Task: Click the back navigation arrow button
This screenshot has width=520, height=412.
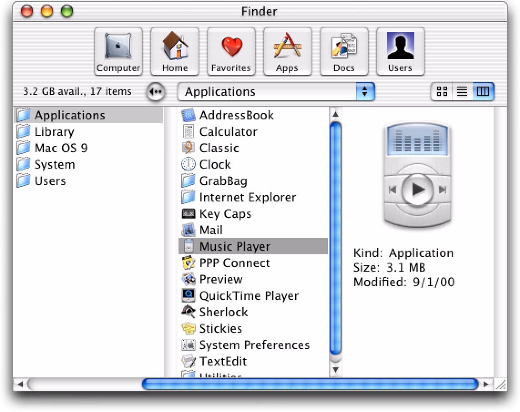Action: coord(156,92)
